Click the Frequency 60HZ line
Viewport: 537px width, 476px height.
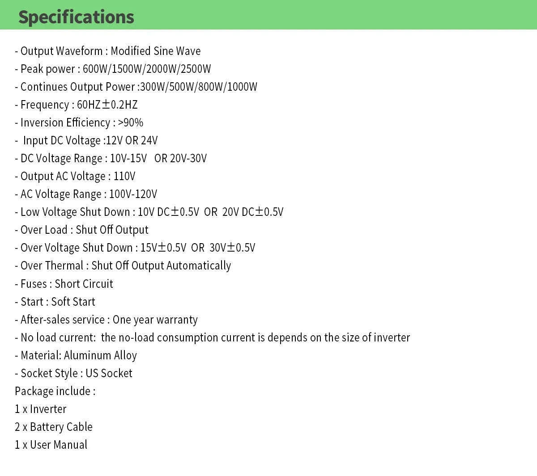(x=76, y=105)
